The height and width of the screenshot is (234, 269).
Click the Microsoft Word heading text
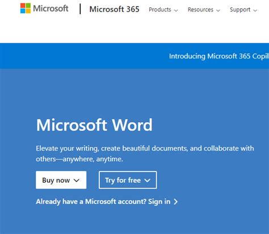coord(94,125)
